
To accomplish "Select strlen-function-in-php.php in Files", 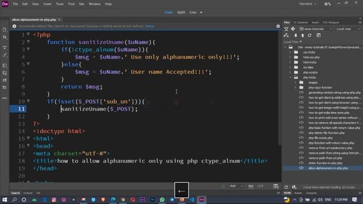I will point(325,163).
